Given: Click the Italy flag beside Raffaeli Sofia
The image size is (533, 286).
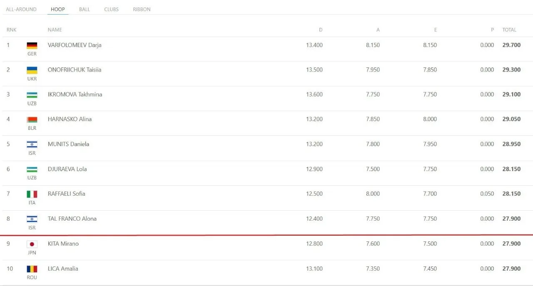Looking at the screenshot, I should click(32, 194).
